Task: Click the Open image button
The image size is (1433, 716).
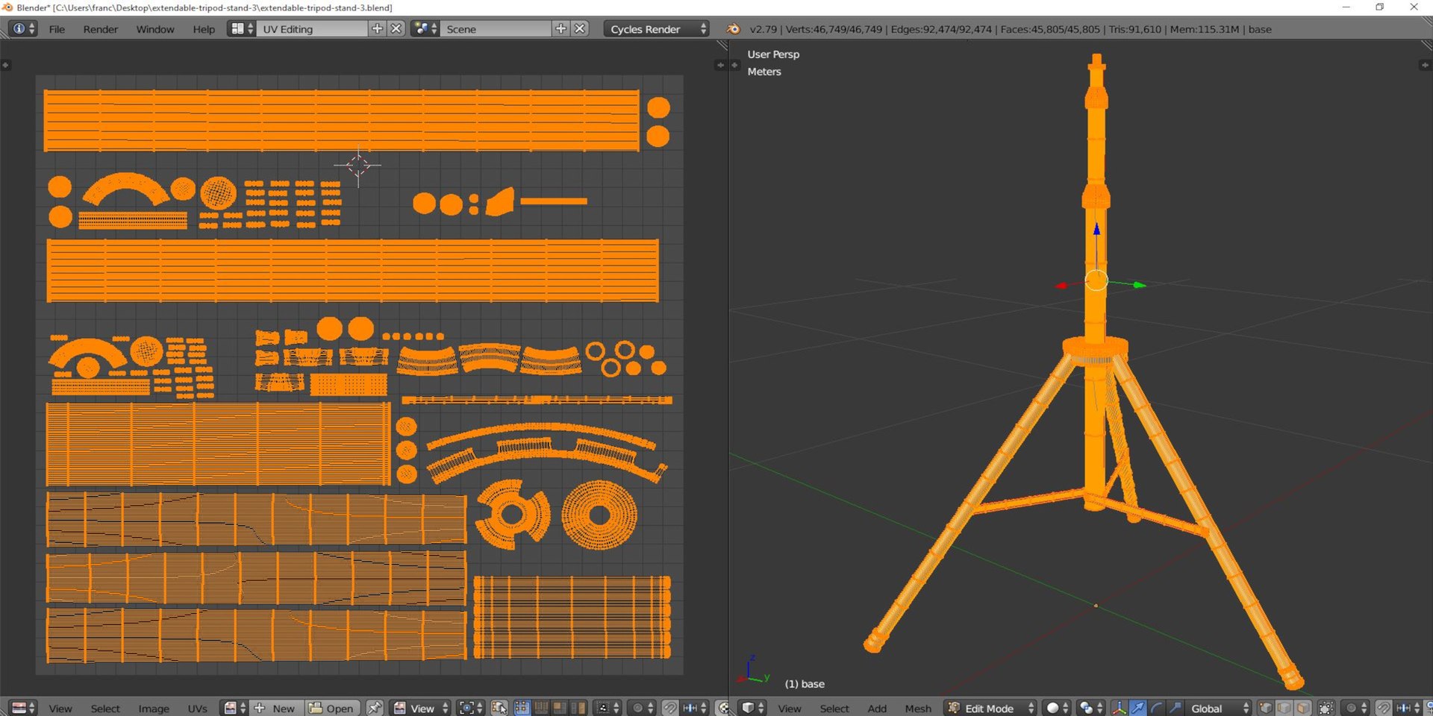Action: click(331, 708)
